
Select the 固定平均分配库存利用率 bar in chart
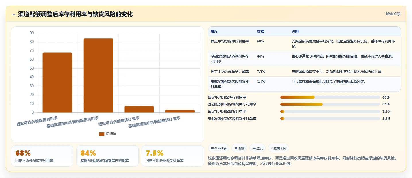pyautogui.click(x=57, y=83)
